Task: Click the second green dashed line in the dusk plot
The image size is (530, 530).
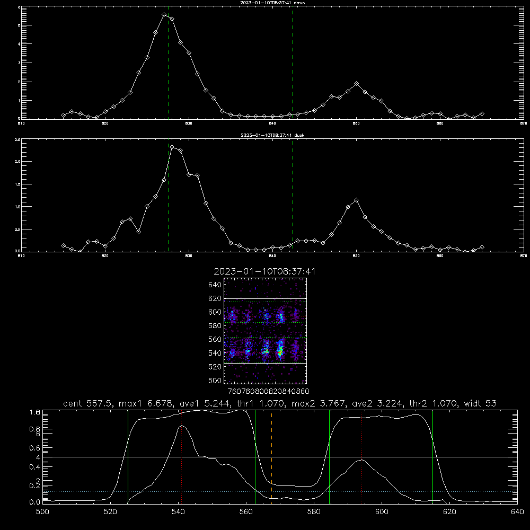Action: tap(293, 196)
